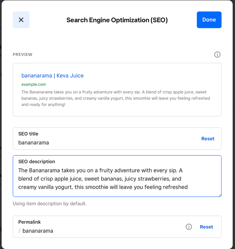235x249 pixels.
Task: Click the 'Using item description by default.' hint
Action: click(x=49, y=204)
